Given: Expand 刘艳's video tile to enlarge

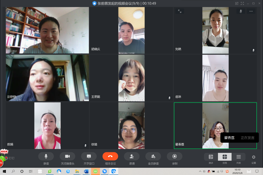Looking at the screenshot, I should pos(179,11).
